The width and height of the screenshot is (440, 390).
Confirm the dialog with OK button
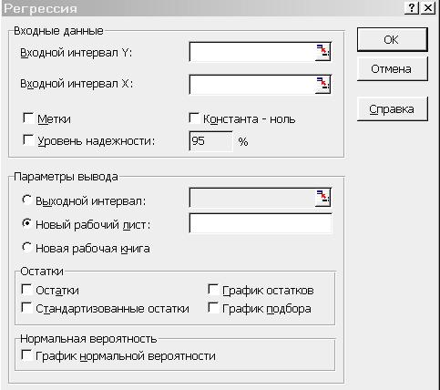(x=393, y=39)
